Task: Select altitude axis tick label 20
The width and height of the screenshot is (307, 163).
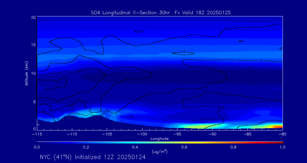Action: pos(34,17)
